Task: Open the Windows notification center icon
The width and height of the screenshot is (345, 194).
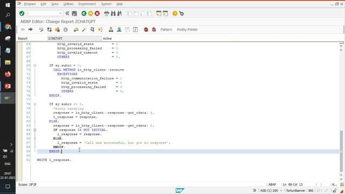Action: 8,187
